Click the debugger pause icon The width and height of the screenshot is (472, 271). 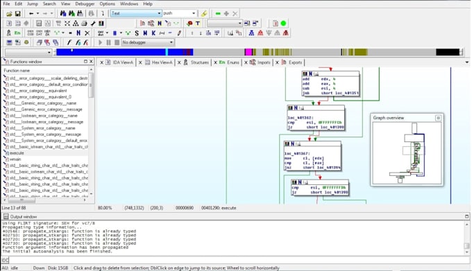(x=109, y=42)
